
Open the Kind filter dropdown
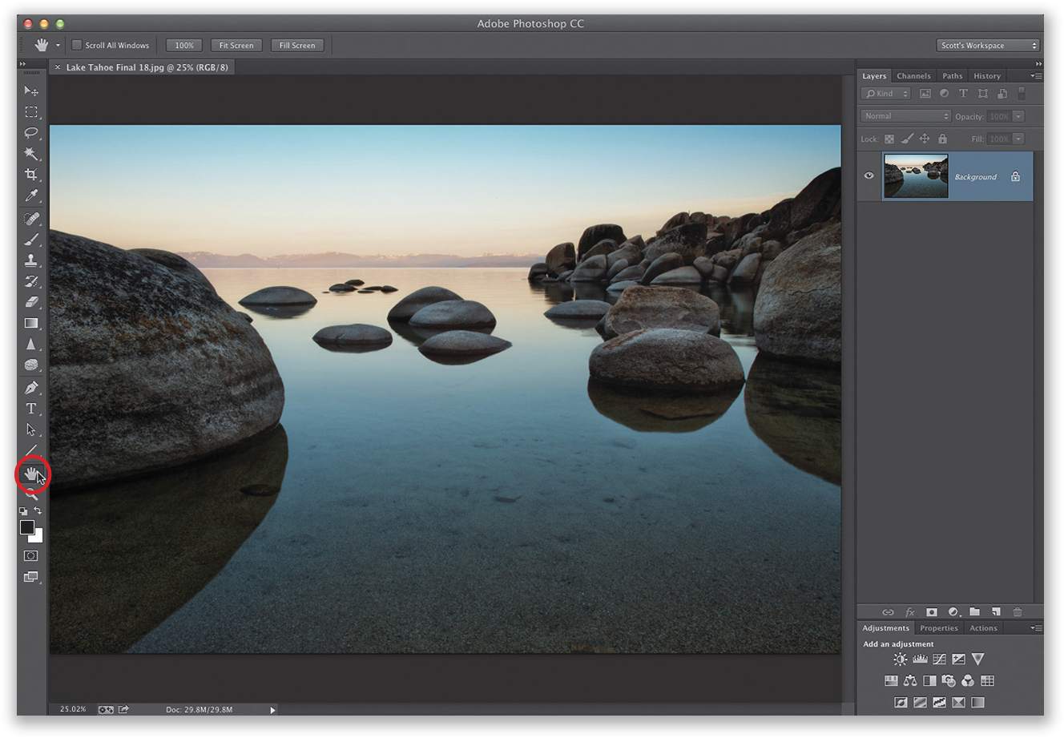coord(886,94)
